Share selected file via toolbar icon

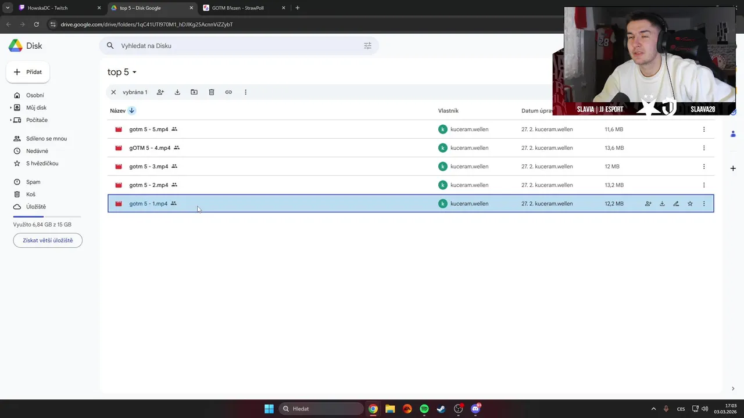click(160, 92)
